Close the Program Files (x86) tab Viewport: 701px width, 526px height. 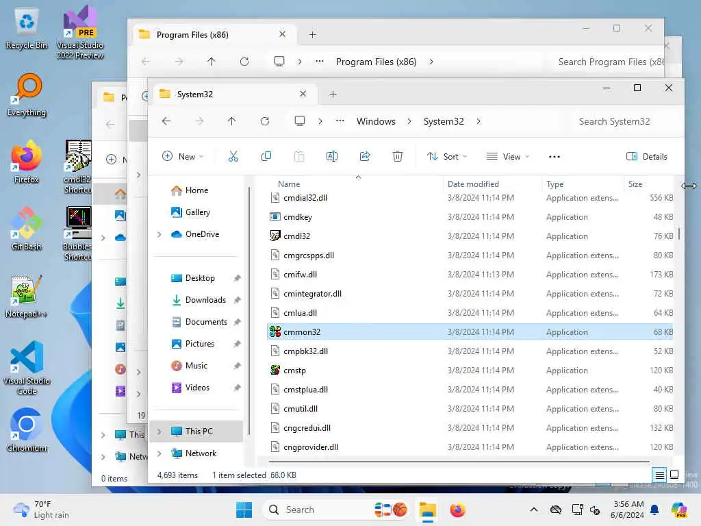(282, 34)
